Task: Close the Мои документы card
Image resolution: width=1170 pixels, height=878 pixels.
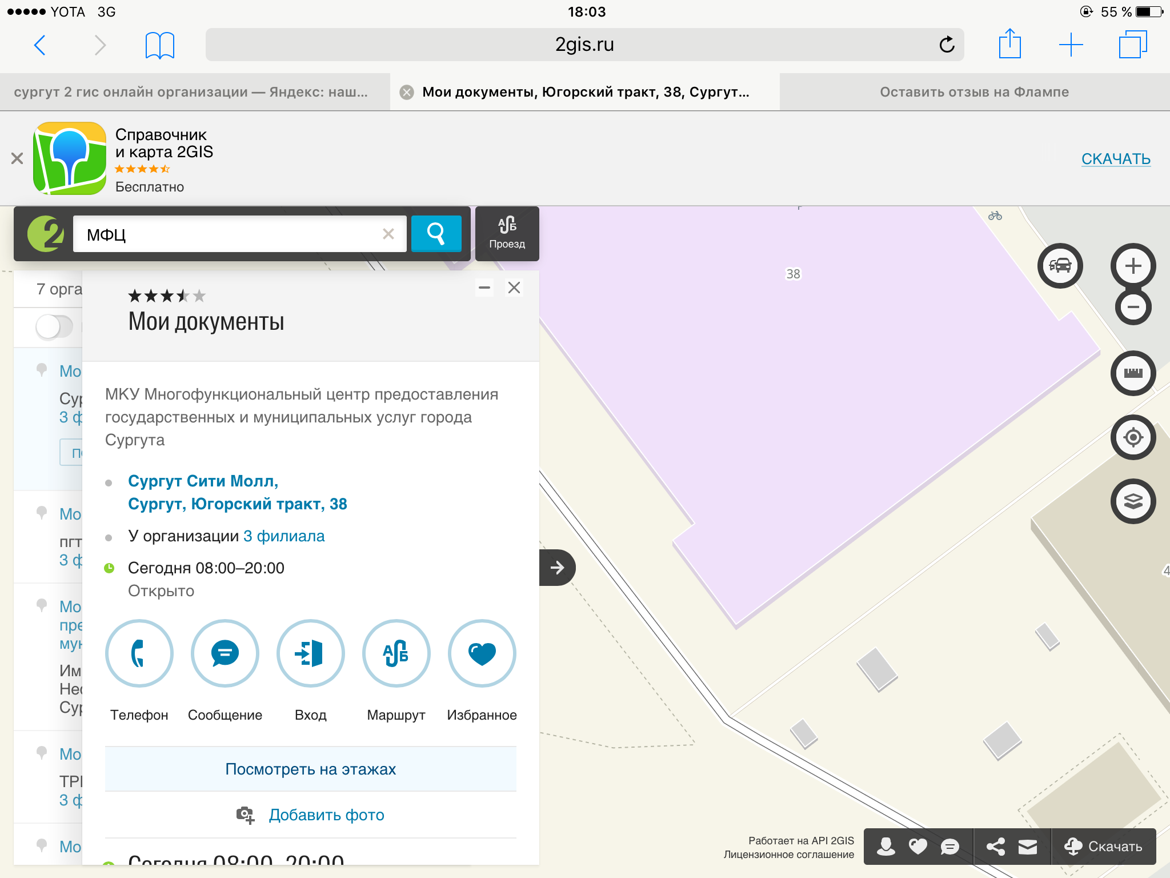Action: pos(514,288)
